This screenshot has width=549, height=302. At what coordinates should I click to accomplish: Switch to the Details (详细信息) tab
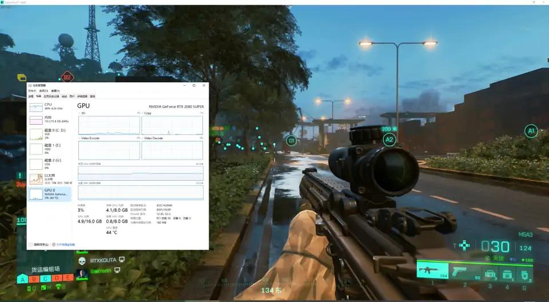[82, 96]
